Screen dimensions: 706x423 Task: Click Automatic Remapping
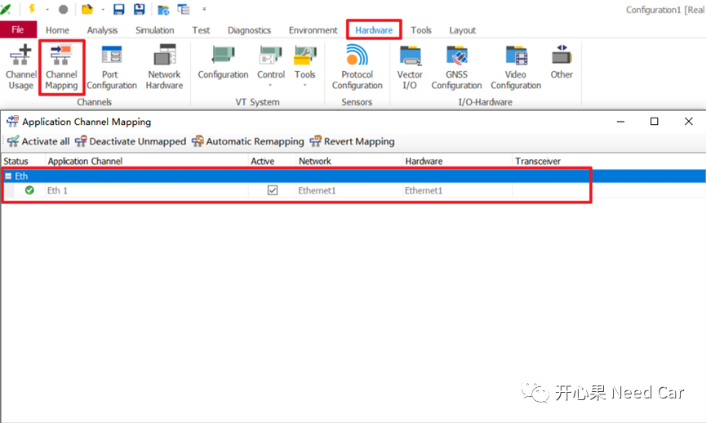[x=247, y=141]
